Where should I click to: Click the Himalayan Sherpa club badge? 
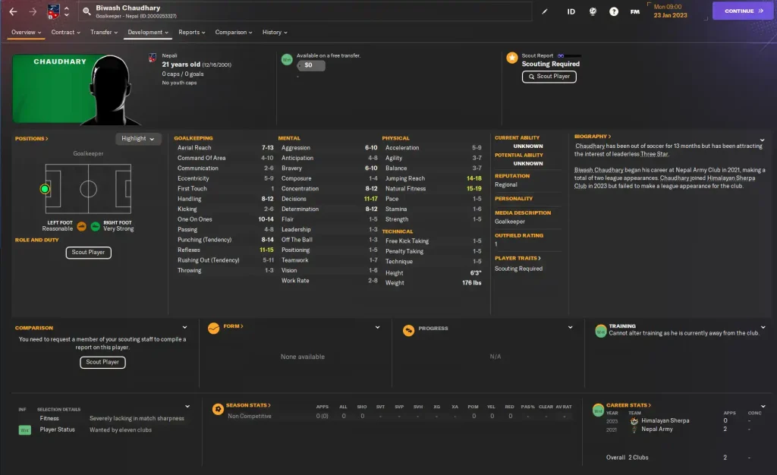(x=634, y=420)
